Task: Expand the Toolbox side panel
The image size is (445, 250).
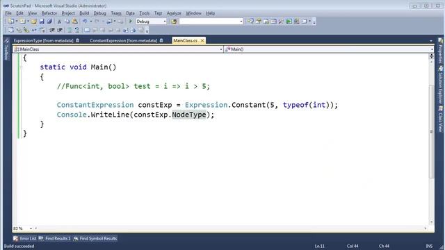Action: (x=6, y=49)
